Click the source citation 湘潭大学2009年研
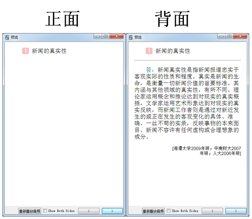252x219 pixels. (191, 148)
